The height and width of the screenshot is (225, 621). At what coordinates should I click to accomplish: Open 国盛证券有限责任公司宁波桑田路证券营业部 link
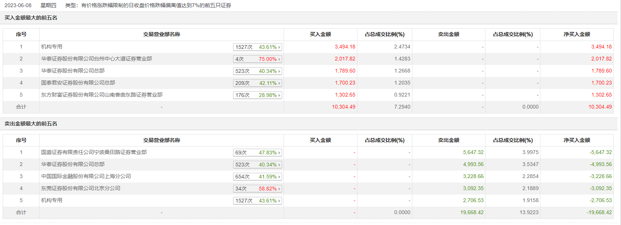point(94,152)
